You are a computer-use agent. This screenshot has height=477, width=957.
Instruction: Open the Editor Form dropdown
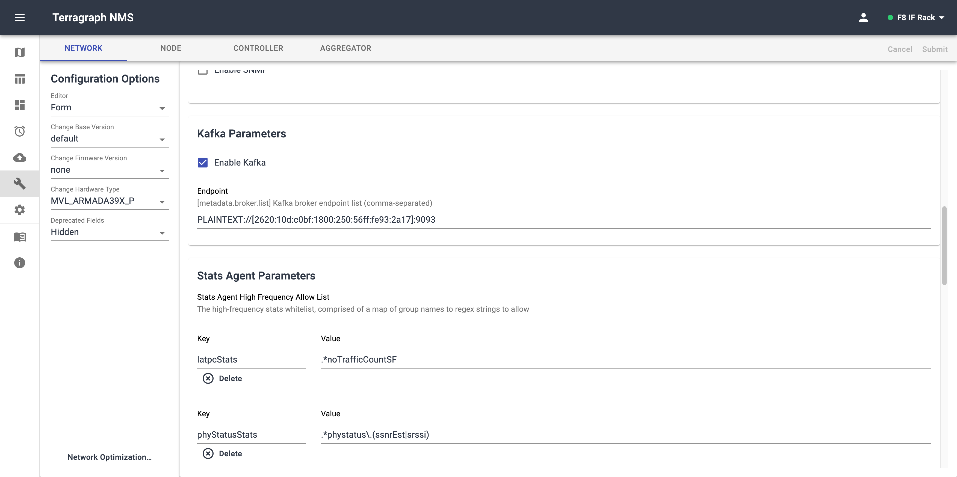point(110,108)
